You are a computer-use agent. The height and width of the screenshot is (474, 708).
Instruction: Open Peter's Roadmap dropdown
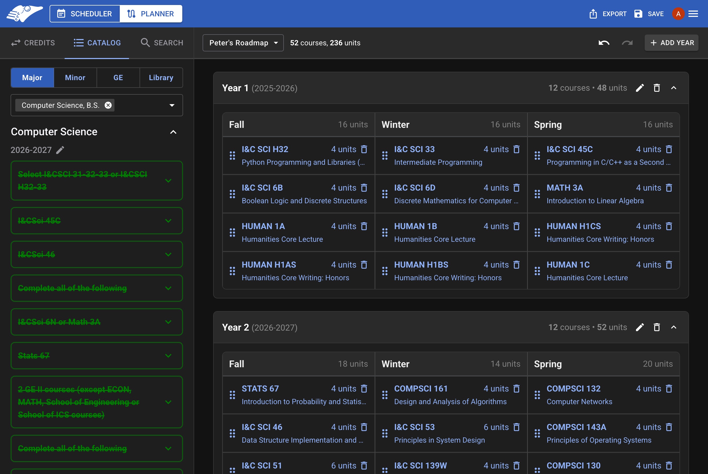(243, 43)
